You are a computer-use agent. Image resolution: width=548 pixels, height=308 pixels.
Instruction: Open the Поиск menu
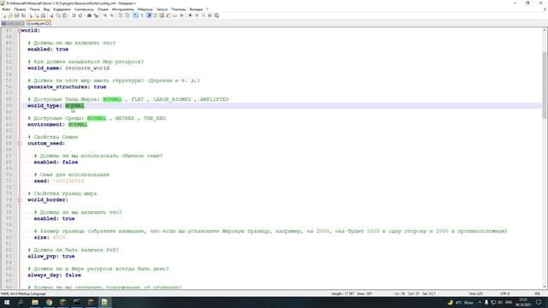click(34, 9)
